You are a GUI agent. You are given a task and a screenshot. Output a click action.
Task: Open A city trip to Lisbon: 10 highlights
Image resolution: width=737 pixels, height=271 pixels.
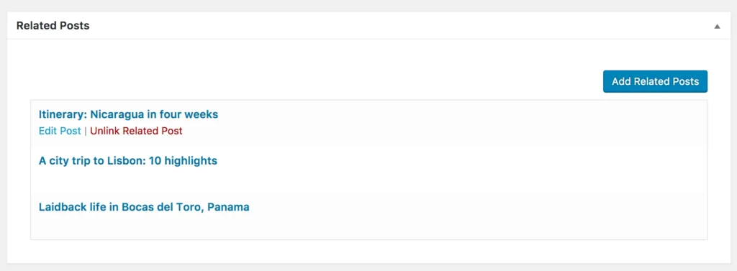128,161
